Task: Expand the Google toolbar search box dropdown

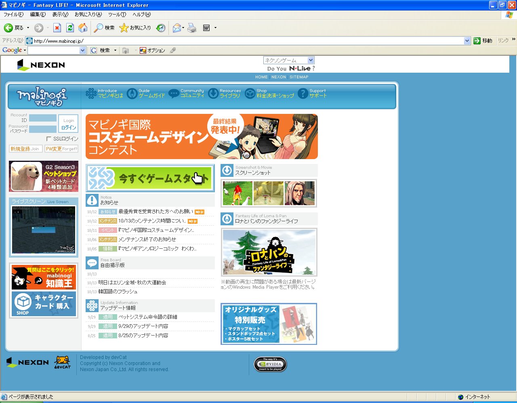Action: (83, 50)
